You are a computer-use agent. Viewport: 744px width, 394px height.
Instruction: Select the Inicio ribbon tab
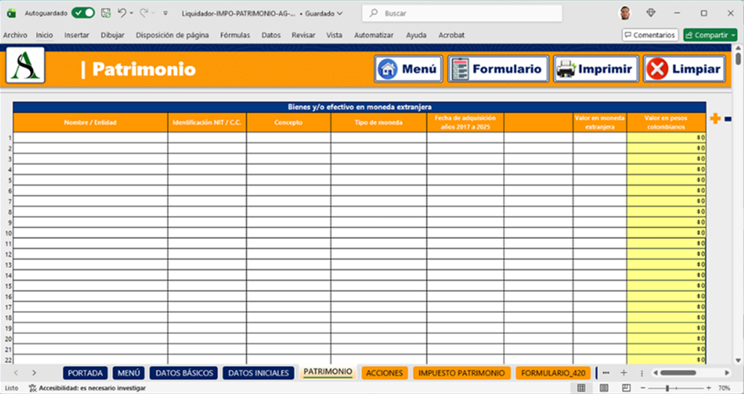coord(45,35)
